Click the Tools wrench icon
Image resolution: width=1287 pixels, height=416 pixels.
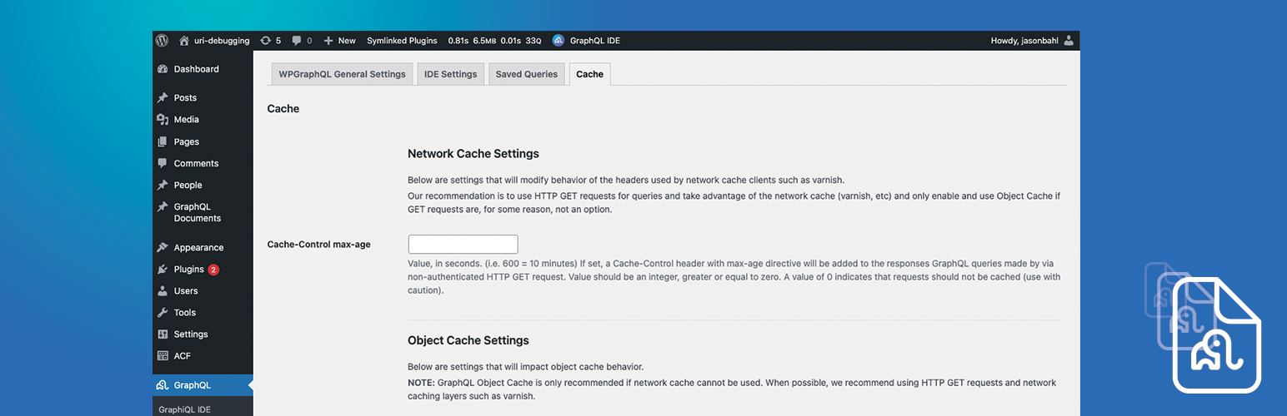pyautogui.click(x=163, y=312)
